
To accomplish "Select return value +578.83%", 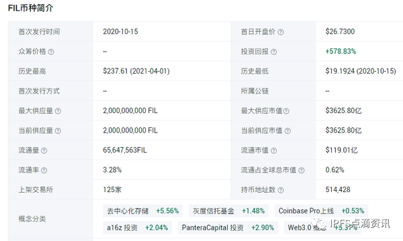I will coord(341,52).
